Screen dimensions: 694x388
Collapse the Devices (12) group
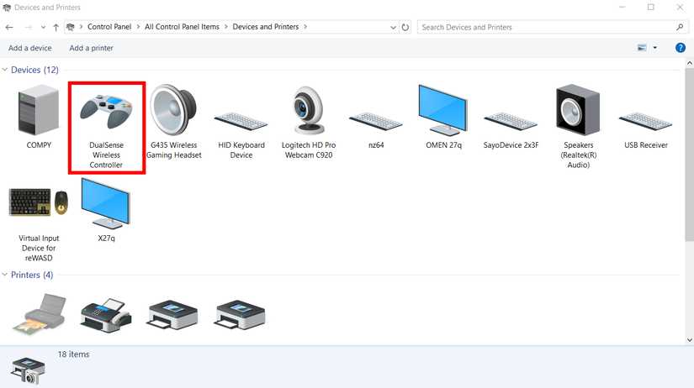pos(5,70)
